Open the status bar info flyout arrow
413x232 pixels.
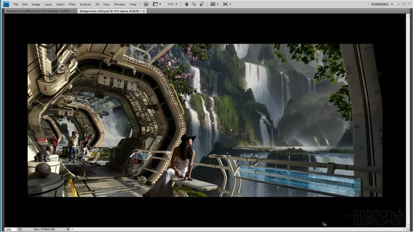(x=68, y=229)
